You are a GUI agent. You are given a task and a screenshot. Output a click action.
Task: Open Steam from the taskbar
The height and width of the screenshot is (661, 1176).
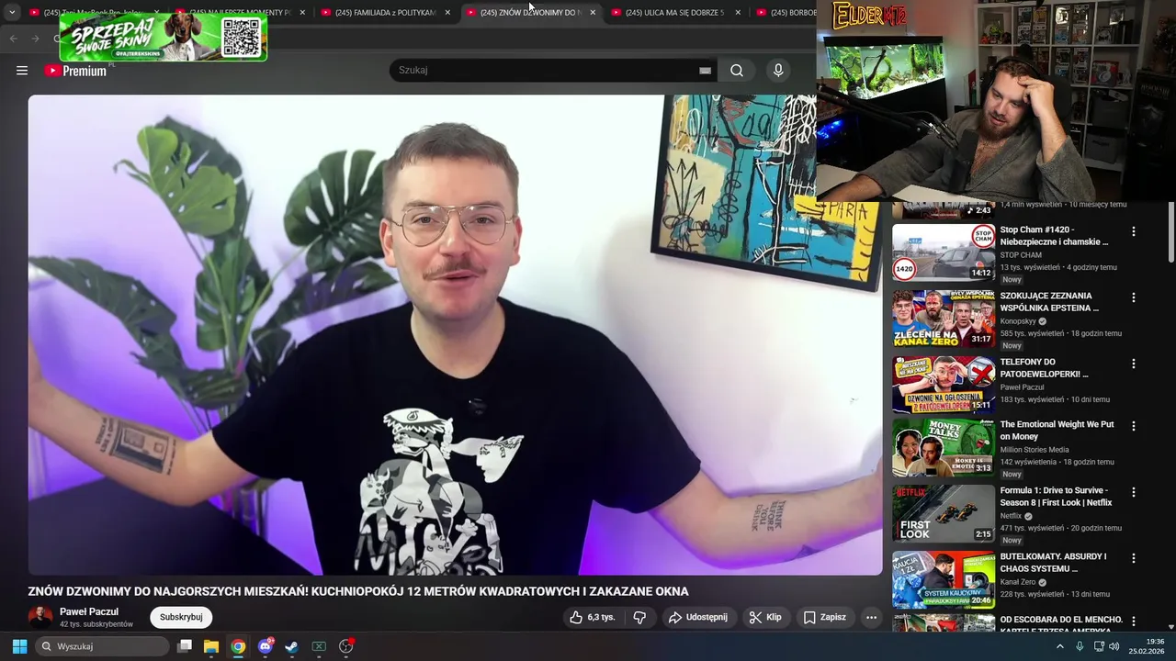point(291,646)
